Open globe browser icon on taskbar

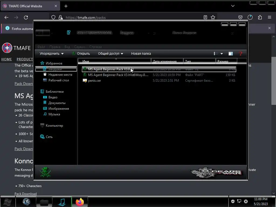point(26,202)
